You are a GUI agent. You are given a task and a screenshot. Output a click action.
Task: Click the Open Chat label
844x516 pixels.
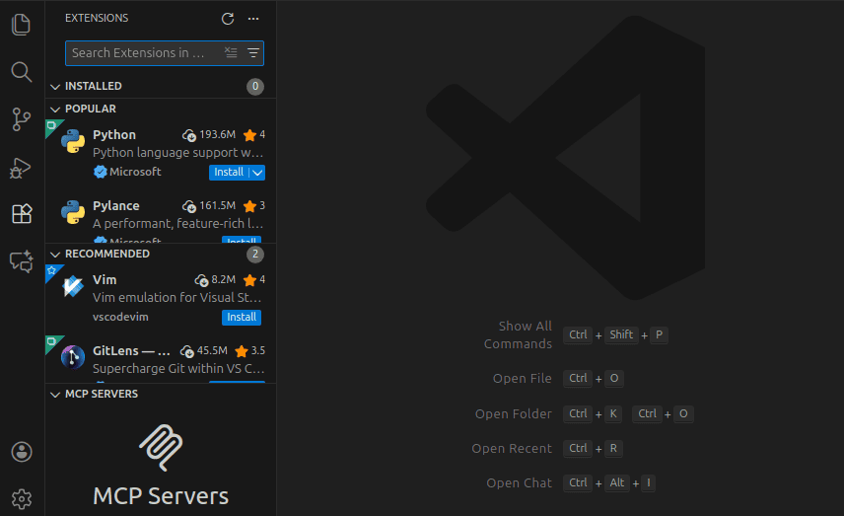pyautogui.click(x=519, y=483)
